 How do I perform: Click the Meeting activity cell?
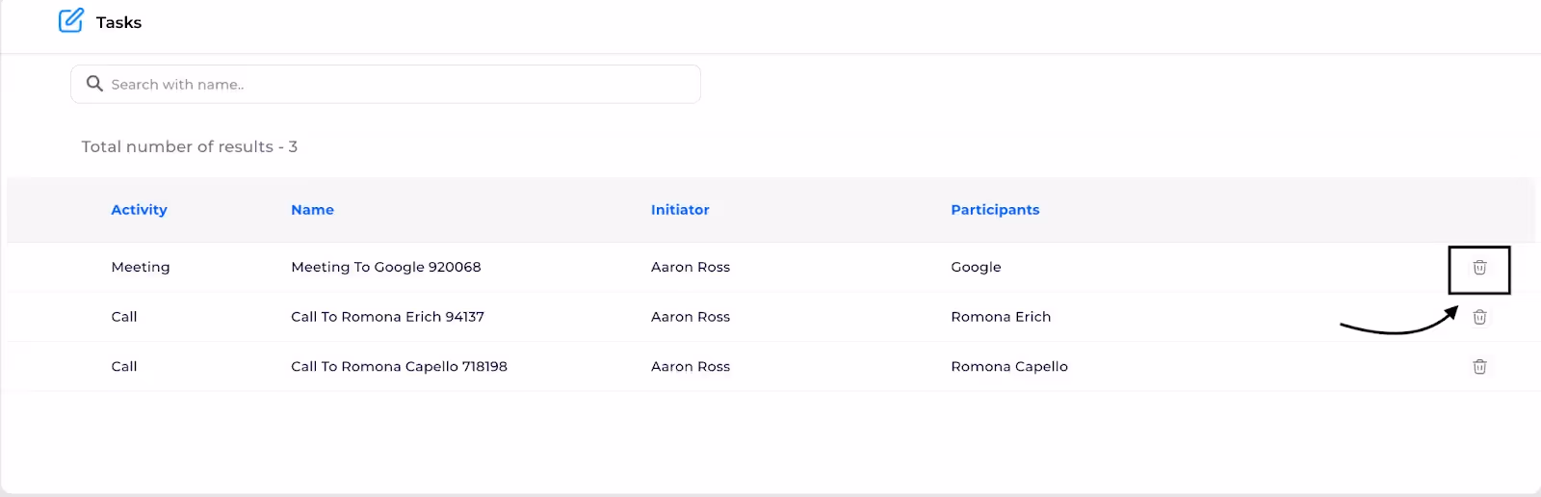(141, 267)
